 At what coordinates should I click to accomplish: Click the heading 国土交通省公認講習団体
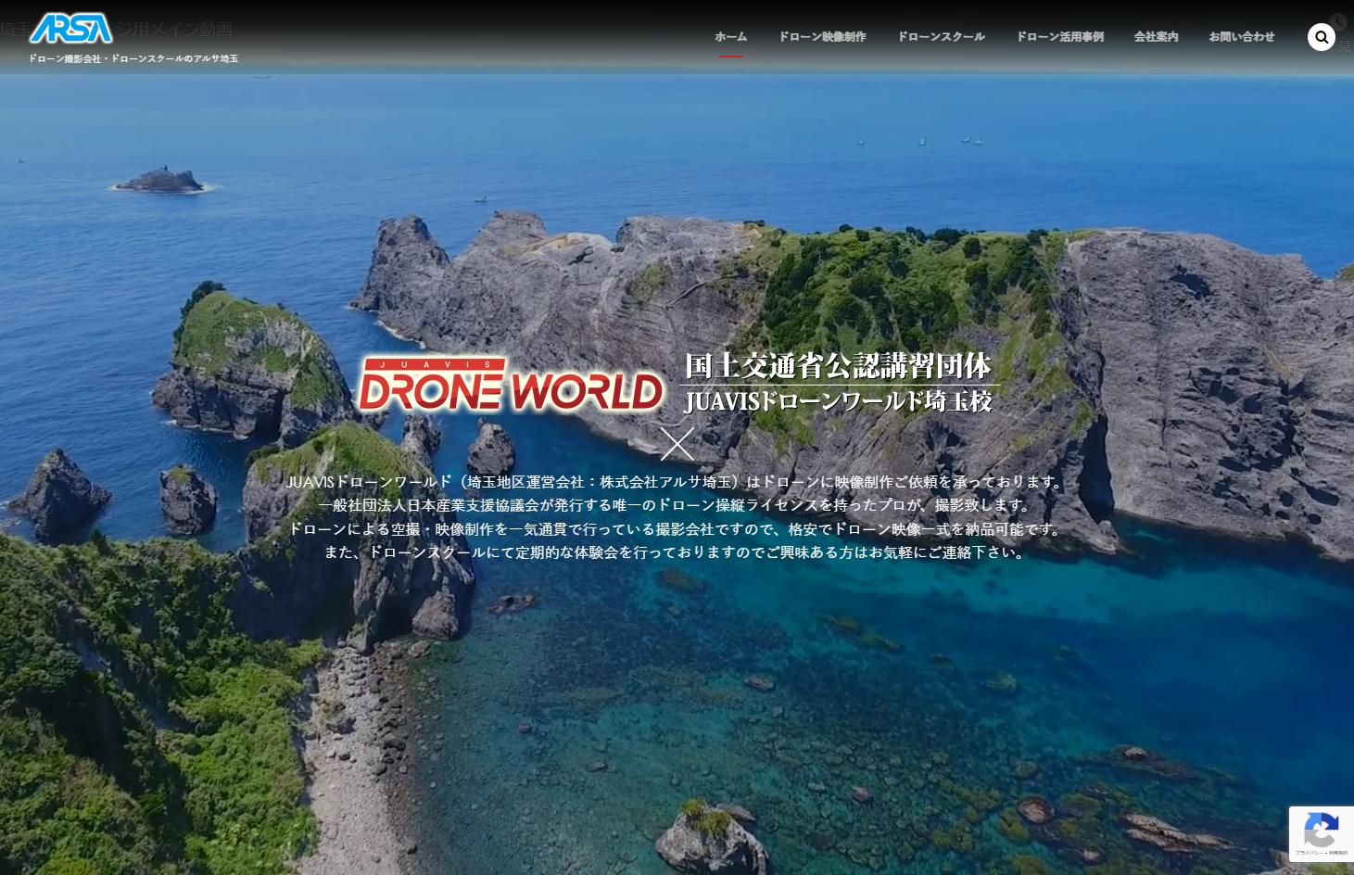(839, 366)
